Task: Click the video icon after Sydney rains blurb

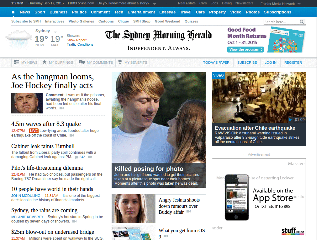Action: click(75, 221)
